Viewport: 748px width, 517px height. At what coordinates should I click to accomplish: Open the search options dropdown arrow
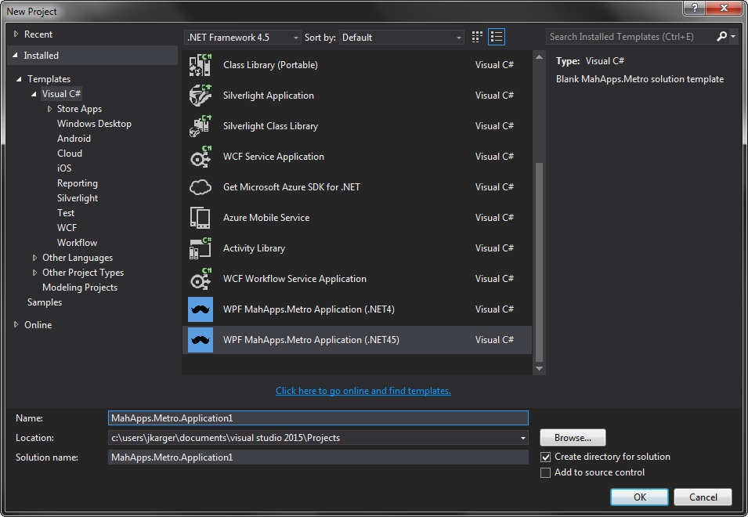click(733, 36)
